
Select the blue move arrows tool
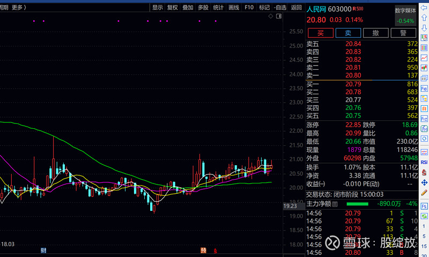[x=424, y=182]
